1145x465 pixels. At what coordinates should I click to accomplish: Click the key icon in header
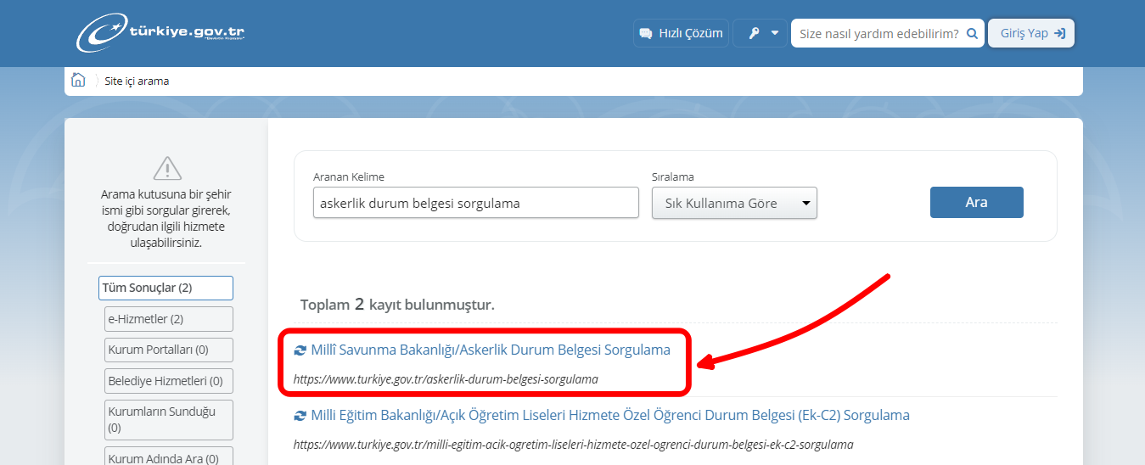point(753,33)
